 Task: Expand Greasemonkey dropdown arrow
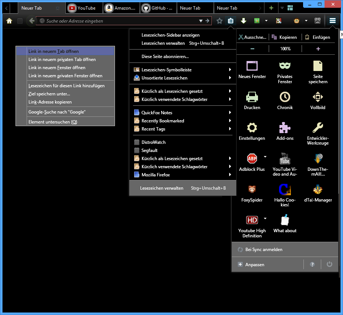pyautogui.click(x=306, y=21)
